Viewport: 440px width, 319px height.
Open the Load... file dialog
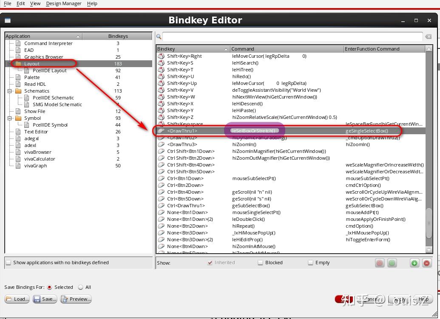(x=17, y=299)
